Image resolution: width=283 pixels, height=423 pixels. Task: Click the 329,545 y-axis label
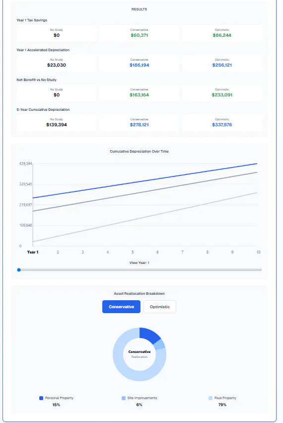tap(26, 184)
